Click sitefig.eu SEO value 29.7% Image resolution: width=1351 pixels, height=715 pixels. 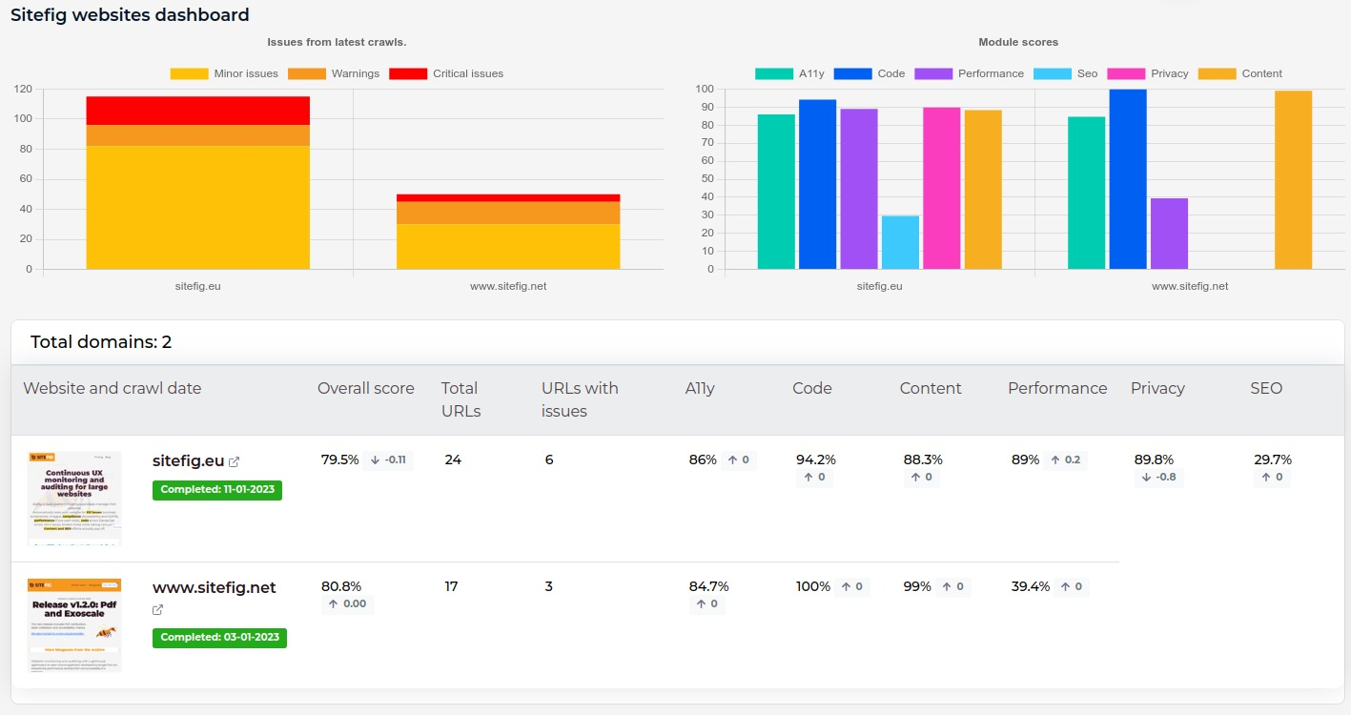pos(1273,460)
